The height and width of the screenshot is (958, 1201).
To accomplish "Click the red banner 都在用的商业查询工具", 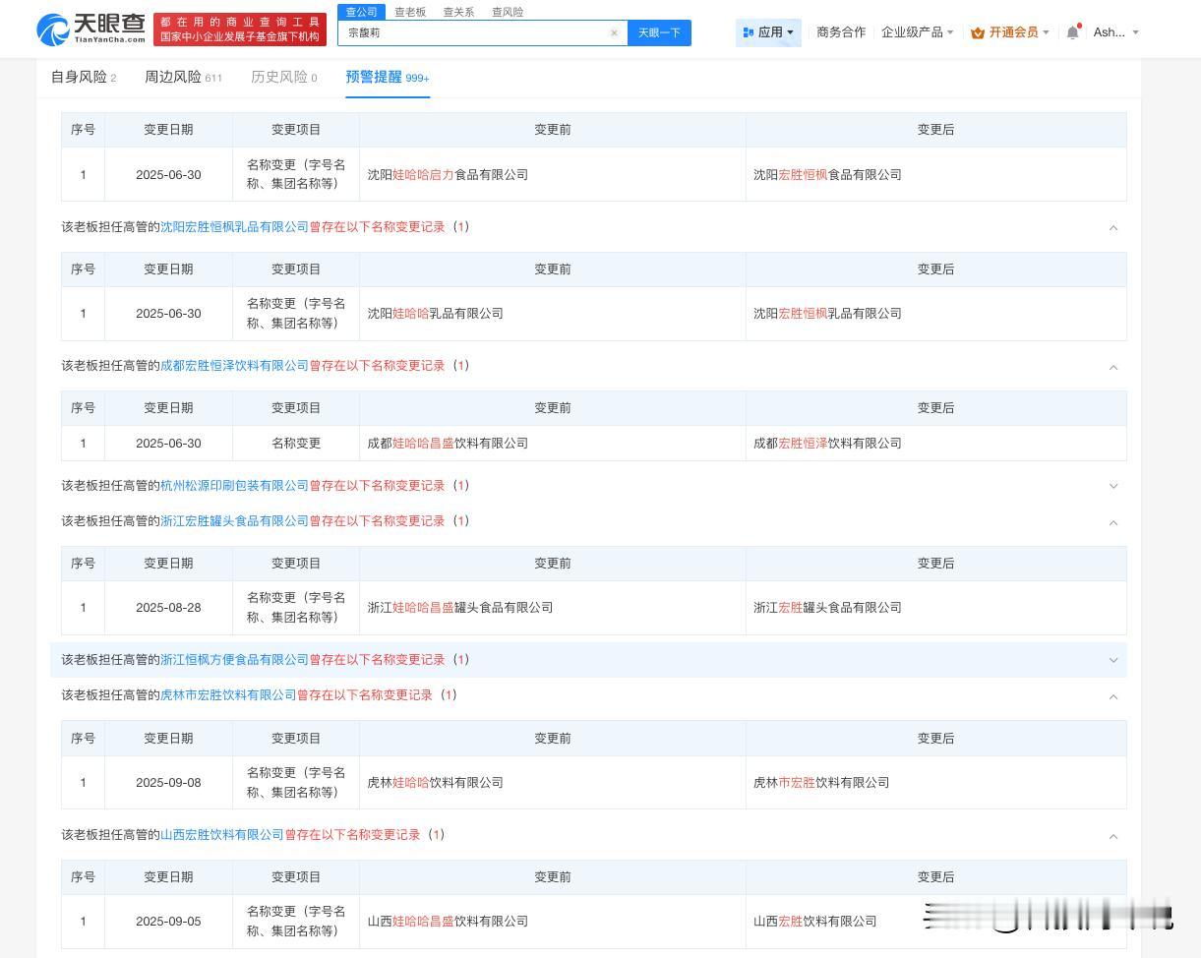I will [x=240, y=30].
